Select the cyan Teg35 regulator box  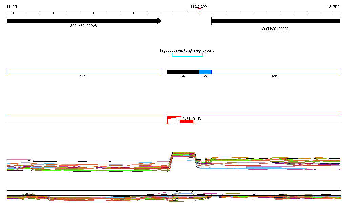click(187, 55)
